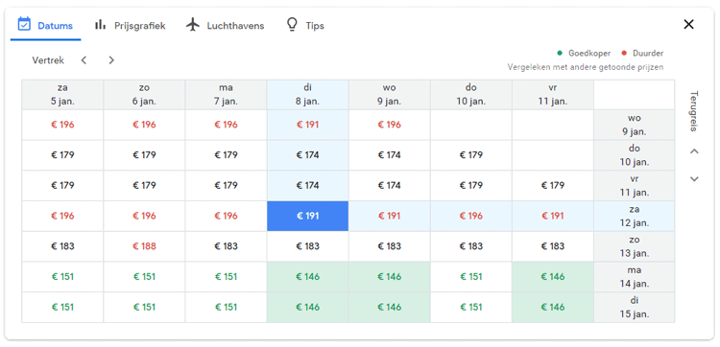The height and width of the screenshot is (347, 720).
Task: Pick € 191 for 9 jan. departure, 12 jan. return
Action: tap(390, 216)
